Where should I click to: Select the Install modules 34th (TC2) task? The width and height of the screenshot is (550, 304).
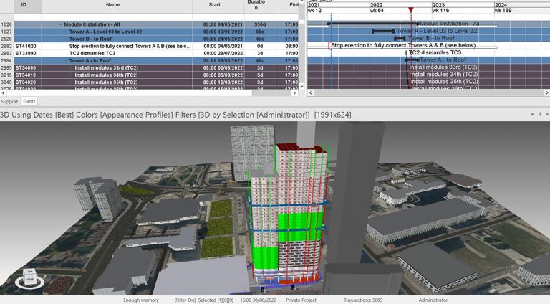[106, 75]
